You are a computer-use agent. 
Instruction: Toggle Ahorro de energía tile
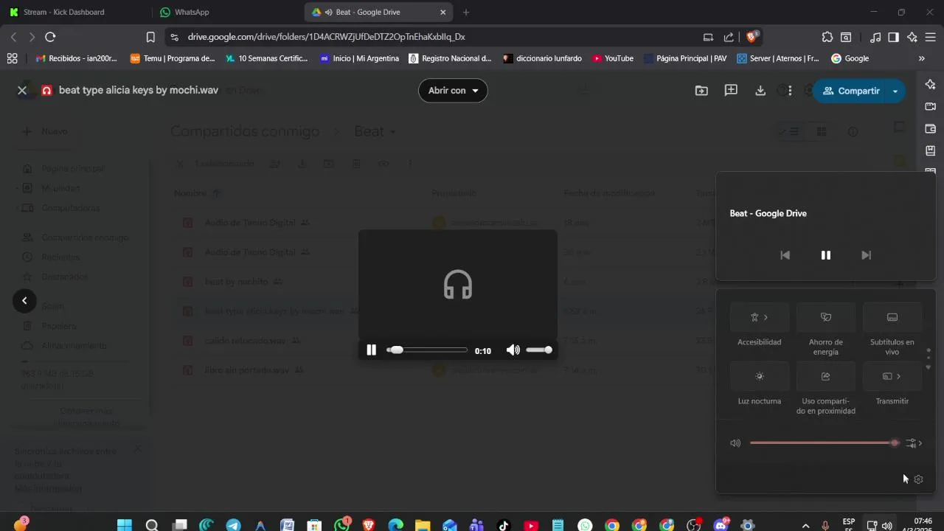826,317
